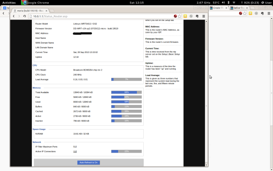Image resolution: width=273 pixels, height=171 pixels.
Task: Open the Google Chrome application menu
Action: 36,3
